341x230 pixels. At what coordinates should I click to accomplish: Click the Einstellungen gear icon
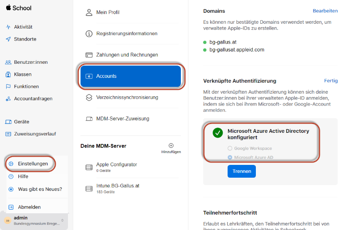pyautogui.click(x=11, y=164)
